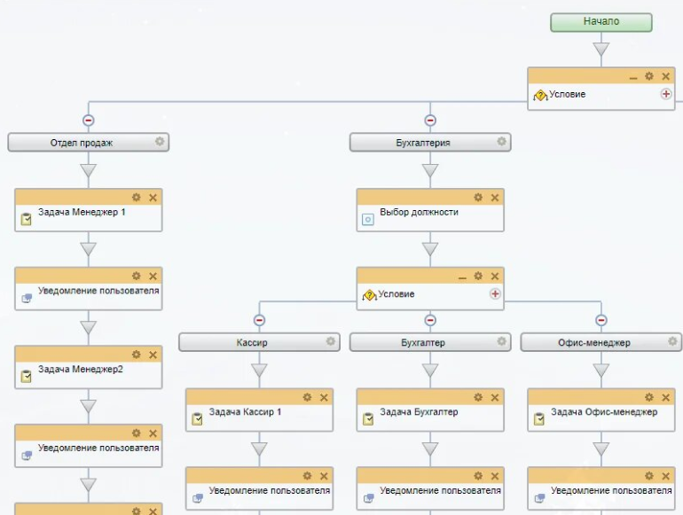Image resolution: width=683 pixels, height=515 pixels.
Task: Open Отдел продаж branch settings gear
Action: pos(160,142)
